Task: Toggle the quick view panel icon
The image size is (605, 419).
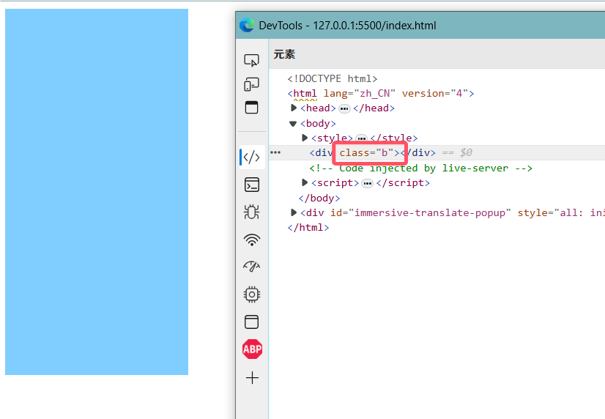Action: (x=252, y=107)
